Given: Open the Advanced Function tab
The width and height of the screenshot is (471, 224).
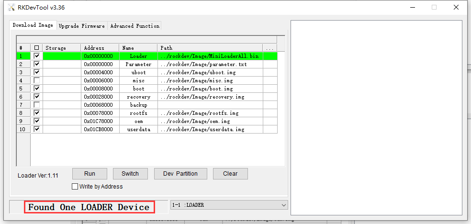Looking at the screenshot, I should pyautogui.click(x=135, y=26).
